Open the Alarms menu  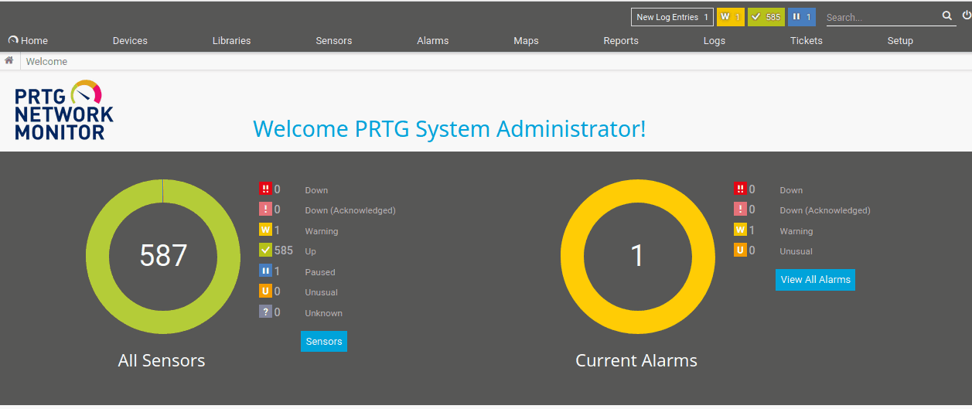432,40
